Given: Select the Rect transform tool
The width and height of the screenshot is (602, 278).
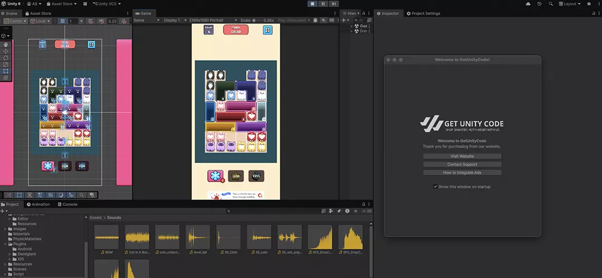Looking at the screenshot, I should click(6, 71).
